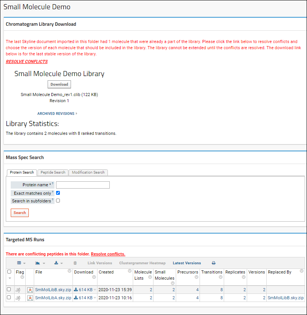Viewport: 307px width, 315px height.
Task: Click the flag icon for SmMolLibB.sky.zip row
Action: (x=18, y=290)
